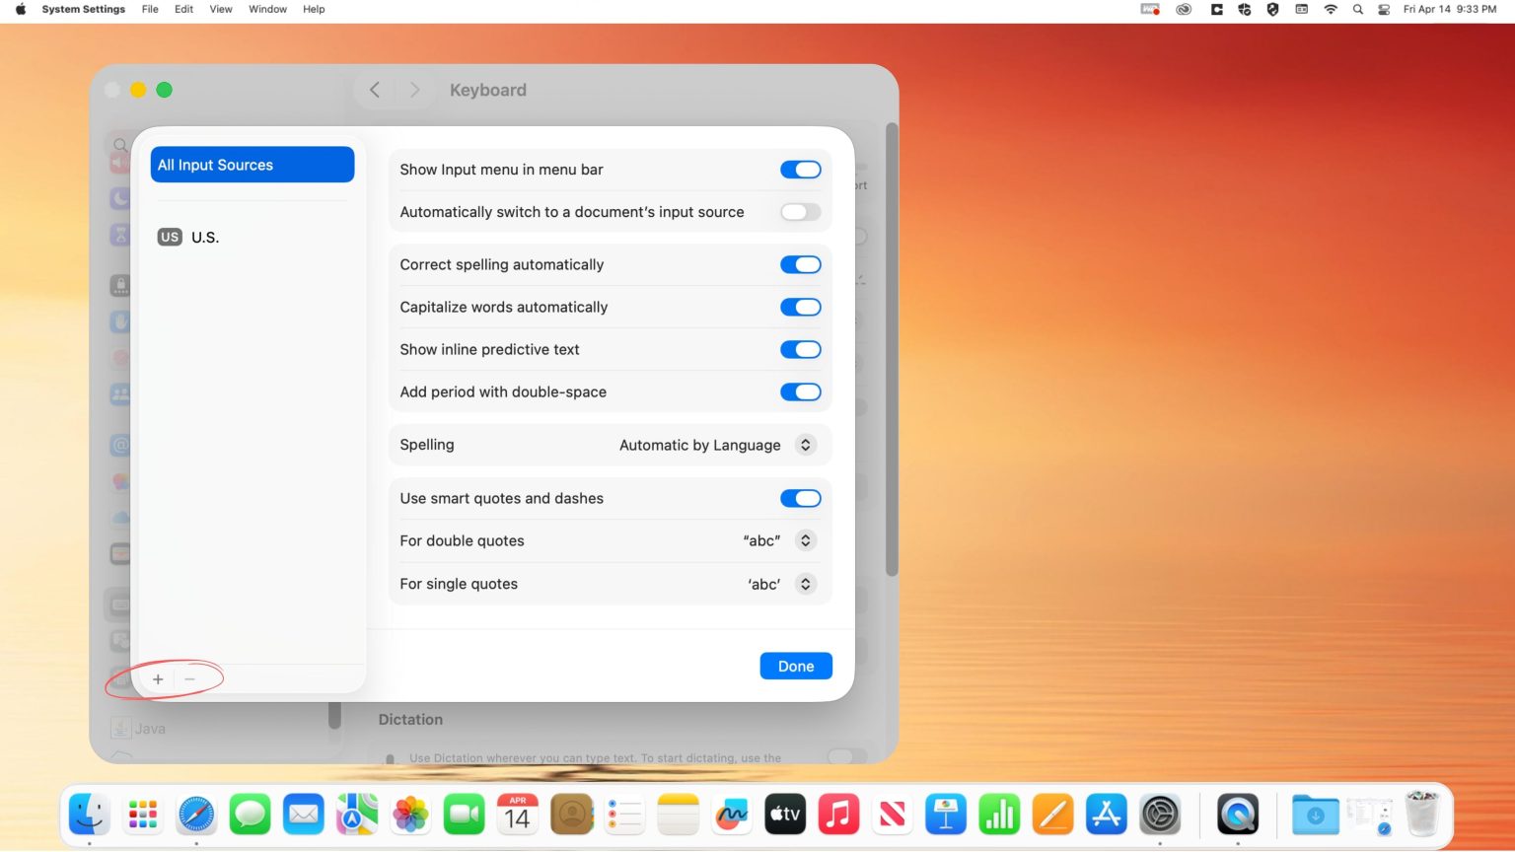Disable smart quotes and dashes
The image size is (1515, 852).
click(800, 498)
